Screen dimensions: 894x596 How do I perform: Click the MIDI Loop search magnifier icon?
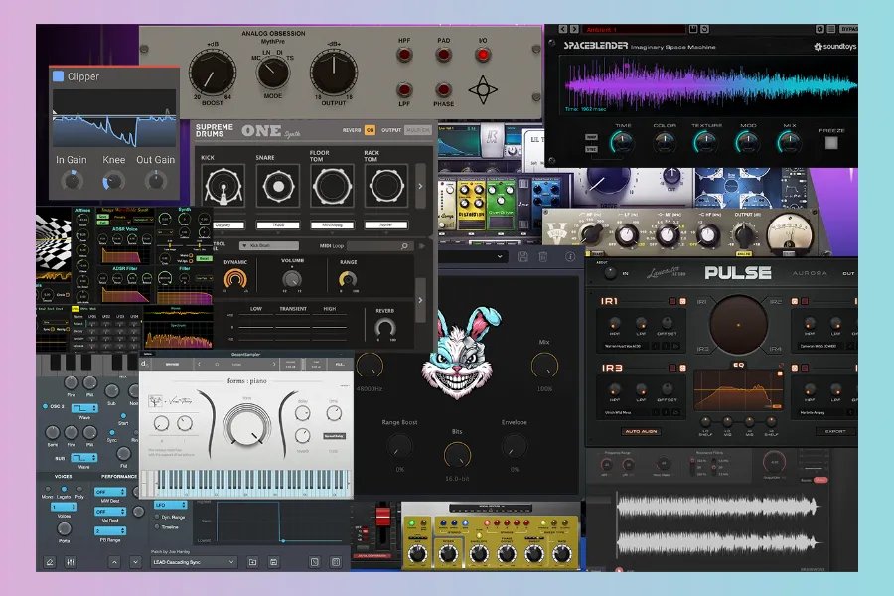(405, 245)
